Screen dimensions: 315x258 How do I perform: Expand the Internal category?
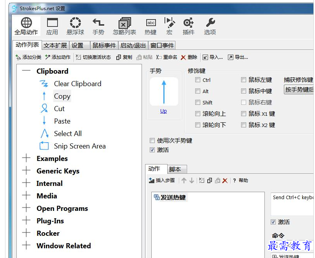pos(26,183)
